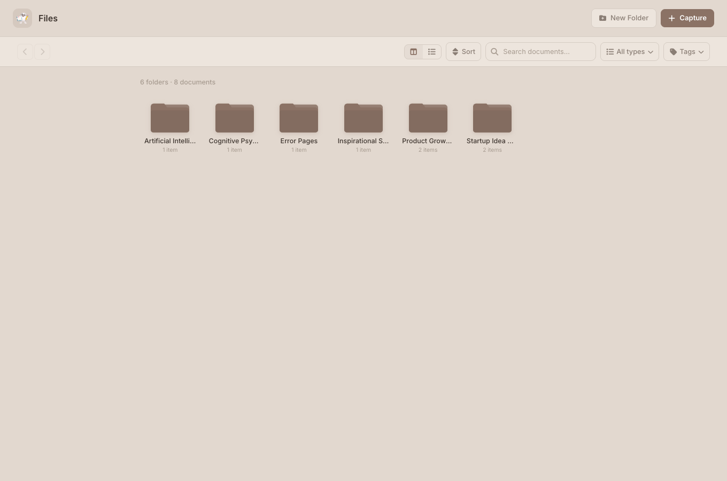
Task: Click the New Folder button
Action: 623,18
